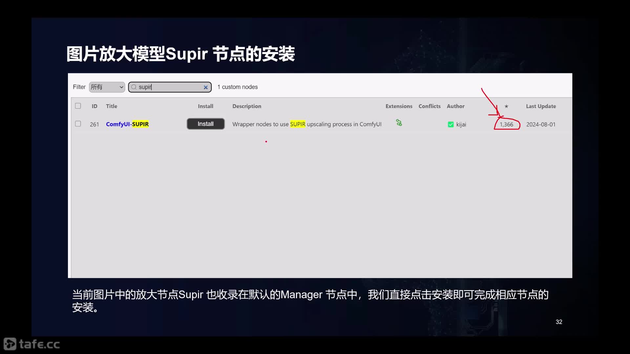
Task: Click the tafe.cc logo icon bottom-left
Action: pyautogui.click(x=9, y=344)
